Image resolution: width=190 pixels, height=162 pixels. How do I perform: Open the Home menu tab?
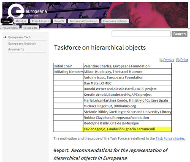[6, 21]
